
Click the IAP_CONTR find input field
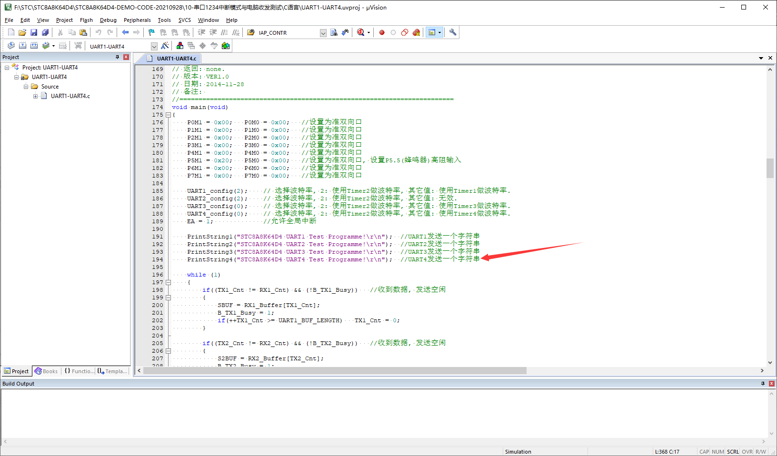point(288,33)
